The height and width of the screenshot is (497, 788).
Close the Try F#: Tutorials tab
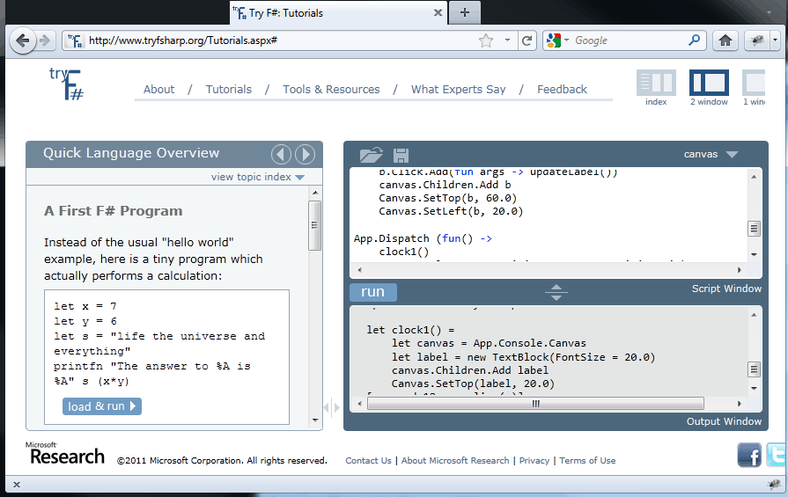tap(438, 13)
